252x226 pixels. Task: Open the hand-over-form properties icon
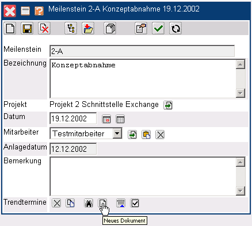pyautogui.click(x=141, y=28)
